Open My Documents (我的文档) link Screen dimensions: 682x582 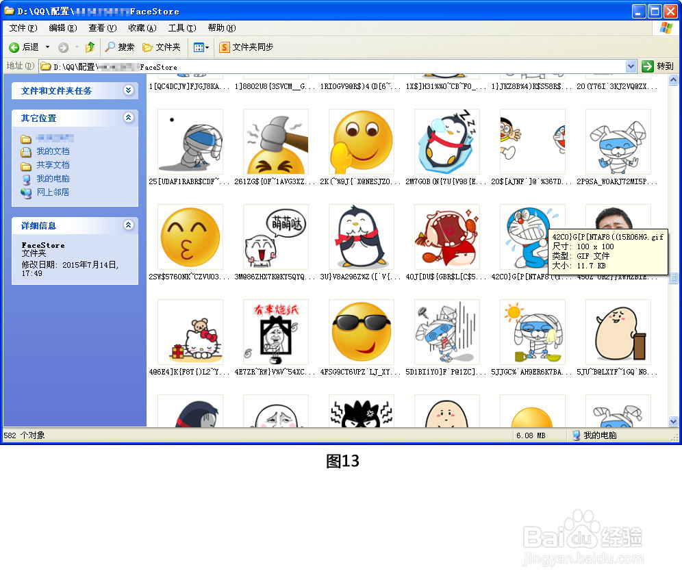coord(53,151)
